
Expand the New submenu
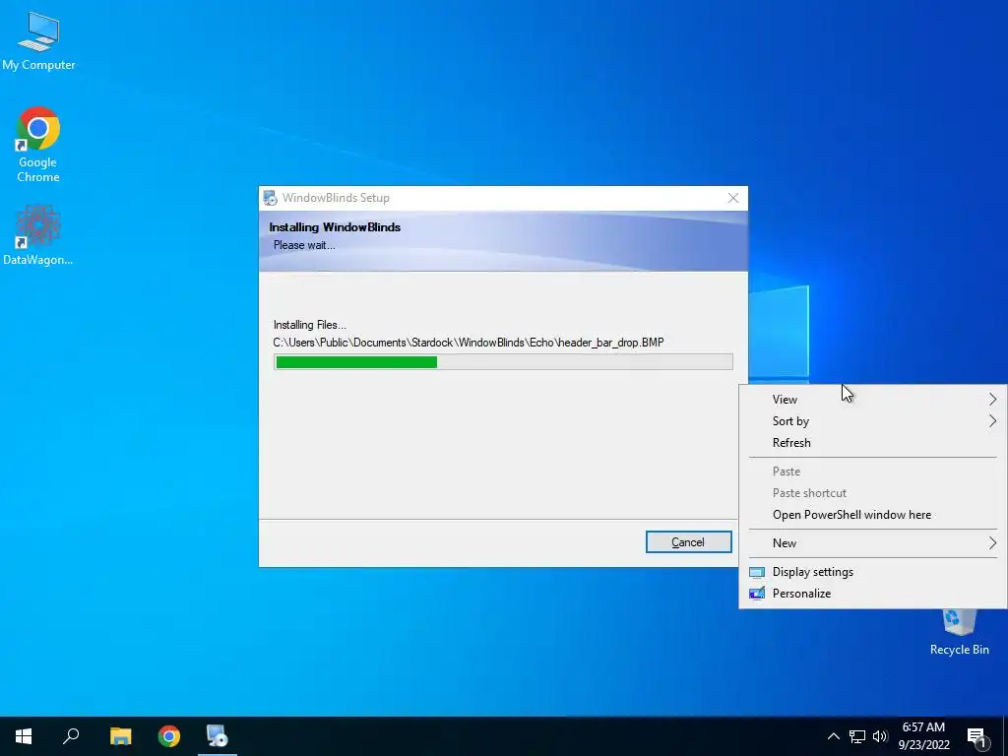coord(873,543)
